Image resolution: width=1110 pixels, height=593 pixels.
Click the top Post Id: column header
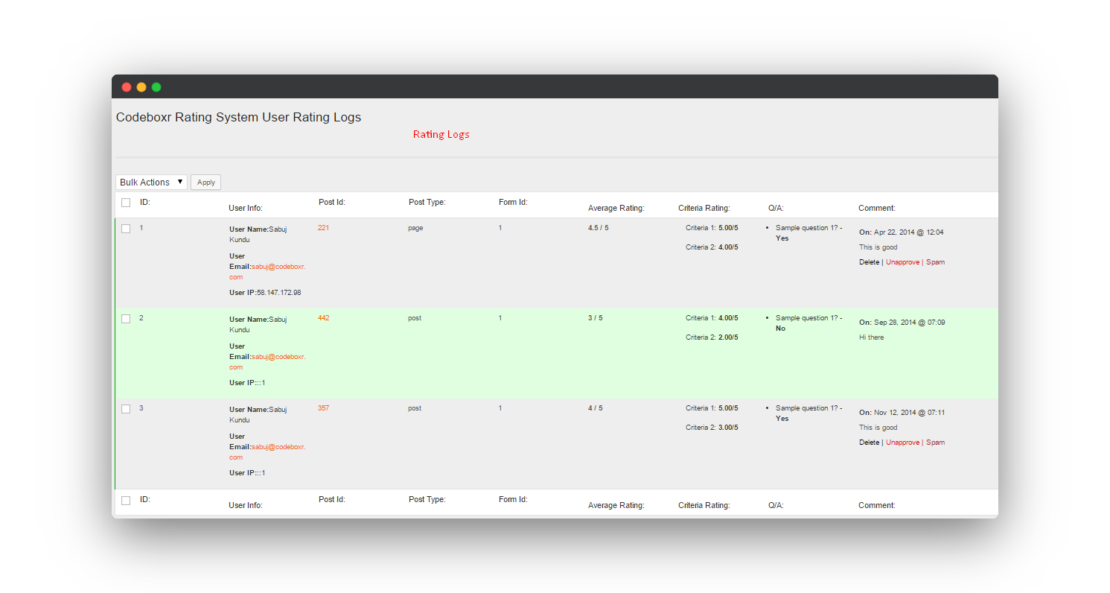(x=332, y=202)
